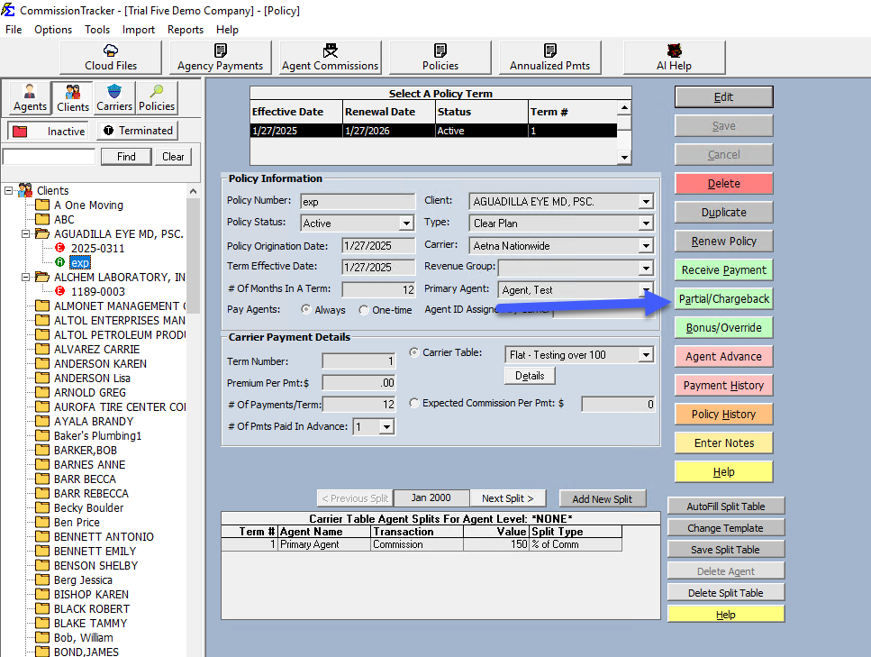
Task: Open the Annualized Pmts view
Action: (x=550, y=57)
